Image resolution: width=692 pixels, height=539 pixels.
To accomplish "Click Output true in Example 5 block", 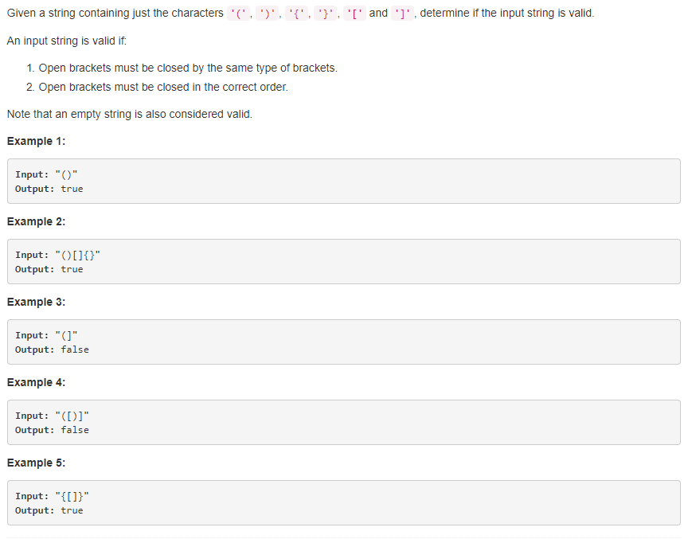I will 49,510.
